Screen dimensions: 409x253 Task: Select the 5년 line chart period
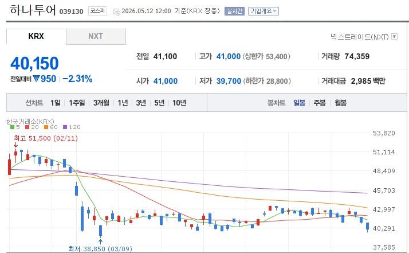click(x=159, y=103)
